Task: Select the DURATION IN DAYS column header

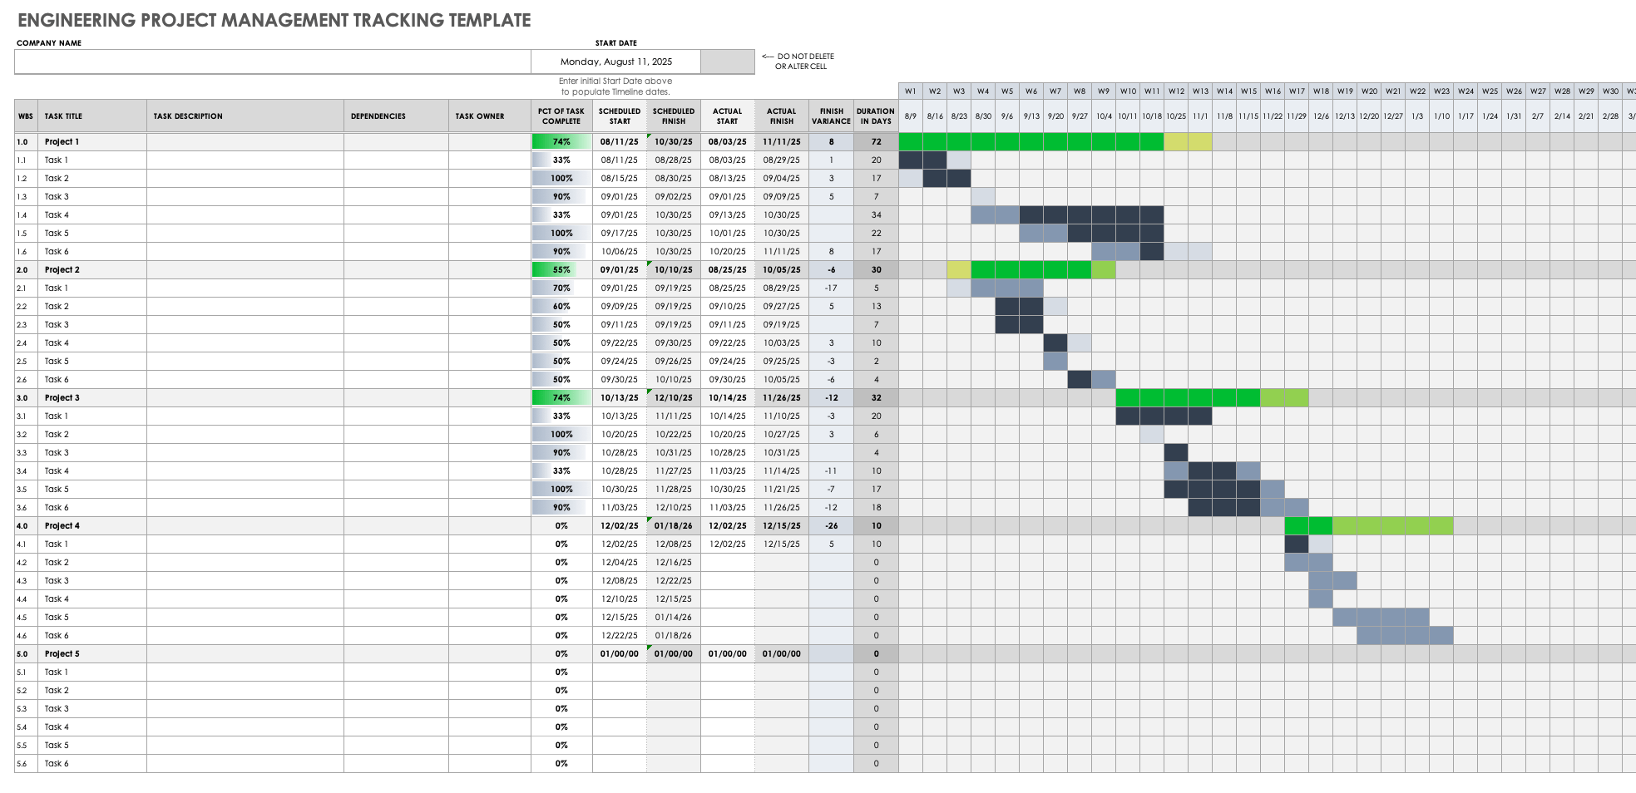Action: click(x=876, y=116)
